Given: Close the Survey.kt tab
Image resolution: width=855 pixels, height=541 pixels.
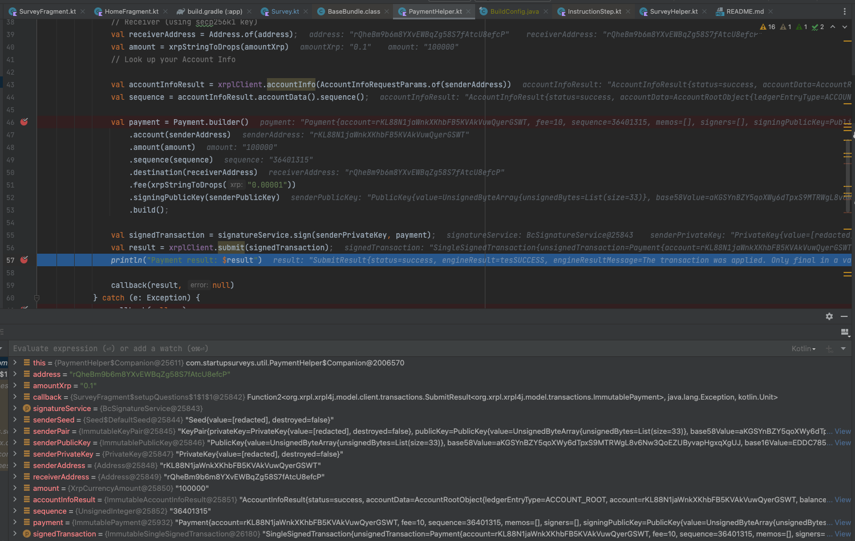Looking at the screenshot, I should click(306, 11).
